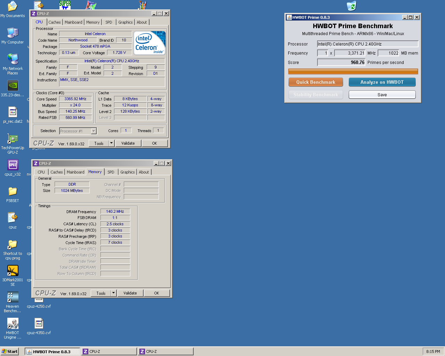Click the 1022 MB mem field
Viewport: 445px width, 356px height.
pyautogui.click(x=389, y=53)
